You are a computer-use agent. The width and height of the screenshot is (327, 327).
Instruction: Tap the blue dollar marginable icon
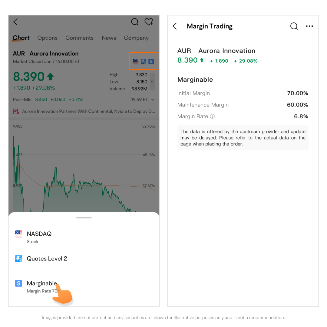coord(151,61)
